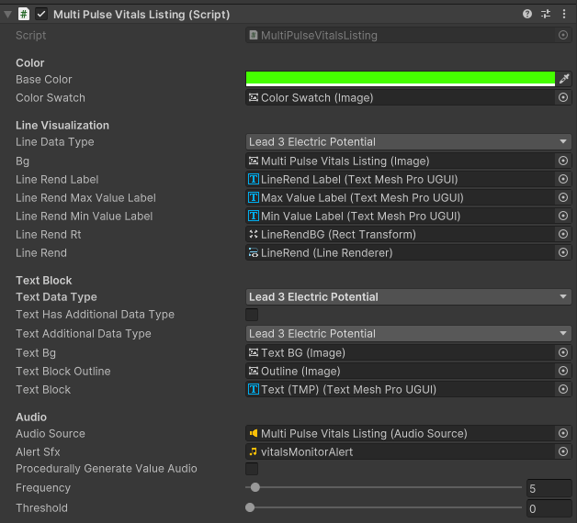Open object picker for the Text Block field
Image resolution: width=577 pixels, height=523 pixels.
[x=563, y=390]
